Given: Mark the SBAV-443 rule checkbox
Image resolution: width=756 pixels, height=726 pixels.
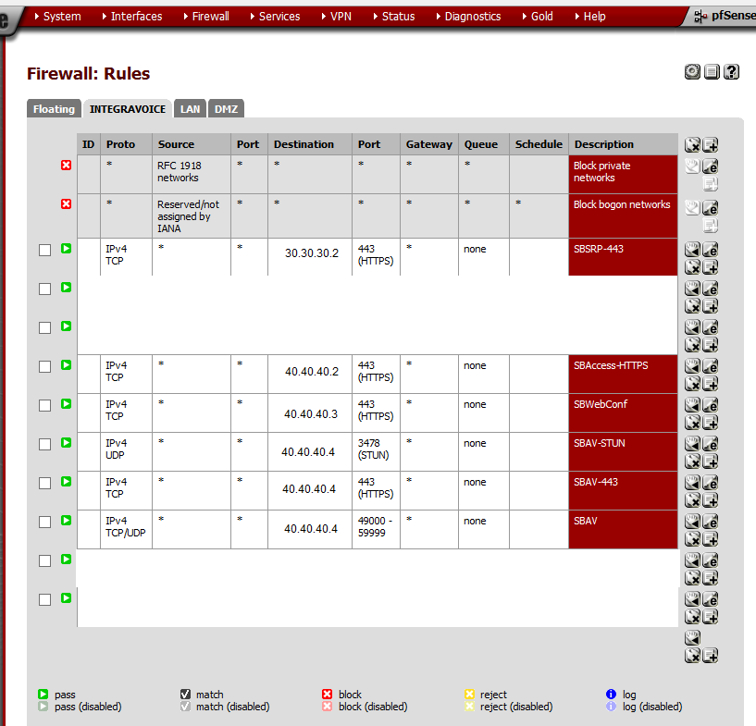Looking at the screenshot, I should (44, 483).
